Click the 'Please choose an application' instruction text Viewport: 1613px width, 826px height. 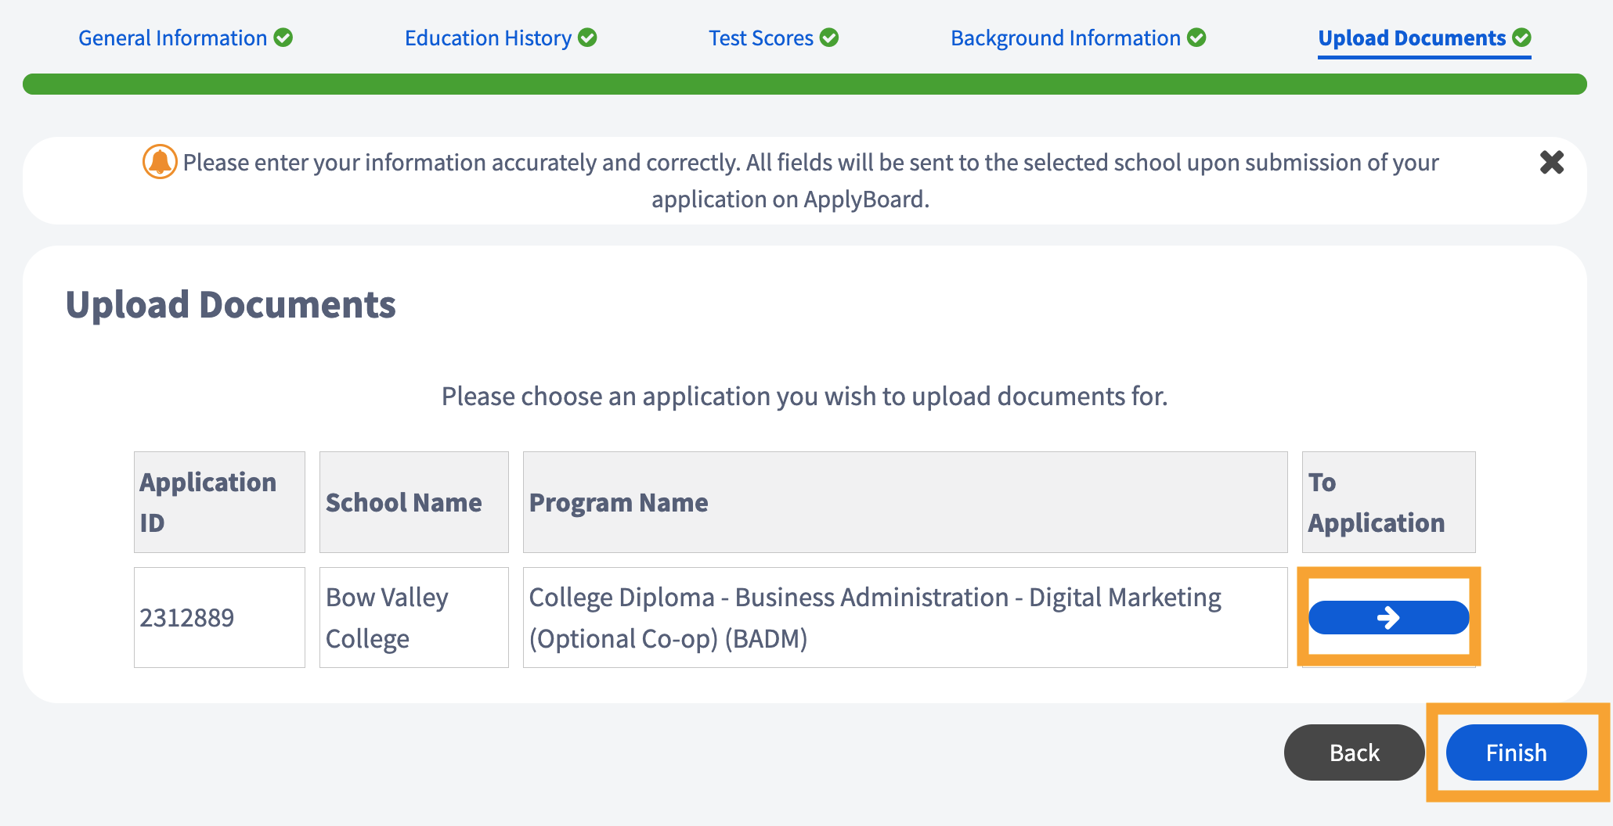tap(804, 397)
